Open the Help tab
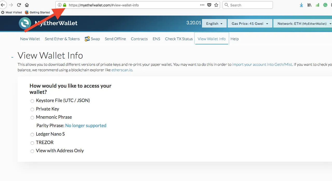332x181 pixels. [x=234, y=39]
